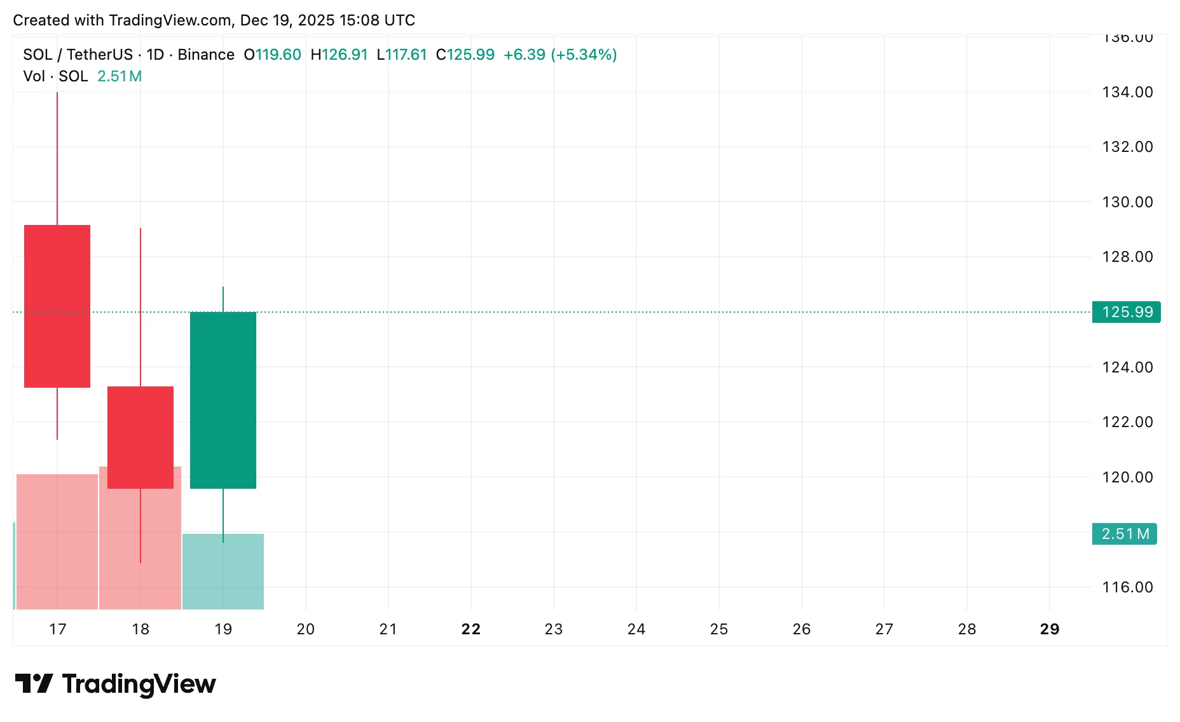1180x722 pixels.
Task: Click the red candle body for the 17th
Action: pos(57,306)
